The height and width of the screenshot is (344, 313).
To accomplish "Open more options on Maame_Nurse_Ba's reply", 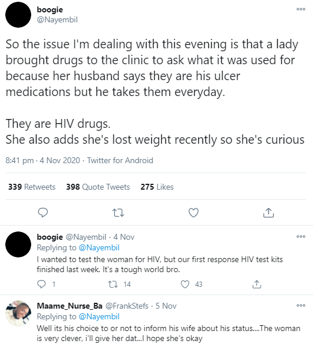I will tap(301, 305).
